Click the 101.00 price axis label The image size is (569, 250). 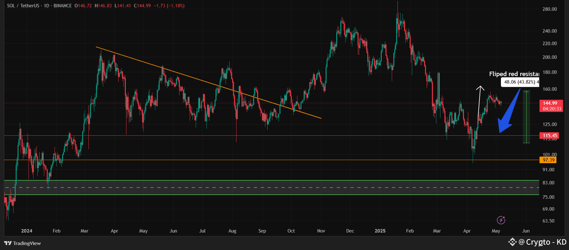click(550, 154)
